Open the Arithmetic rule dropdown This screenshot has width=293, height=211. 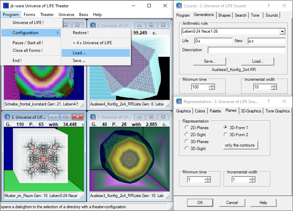(x=282, y=31)
